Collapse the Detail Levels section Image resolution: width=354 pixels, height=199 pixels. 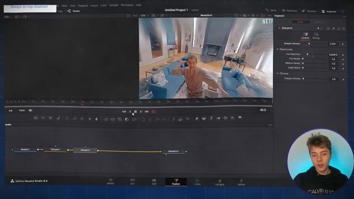(278, 49)
